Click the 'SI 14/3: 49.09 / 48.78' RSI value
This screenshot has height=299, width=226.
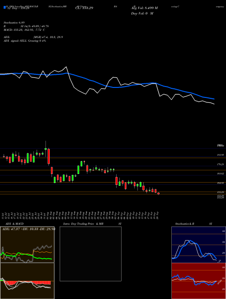coord(35,26)
